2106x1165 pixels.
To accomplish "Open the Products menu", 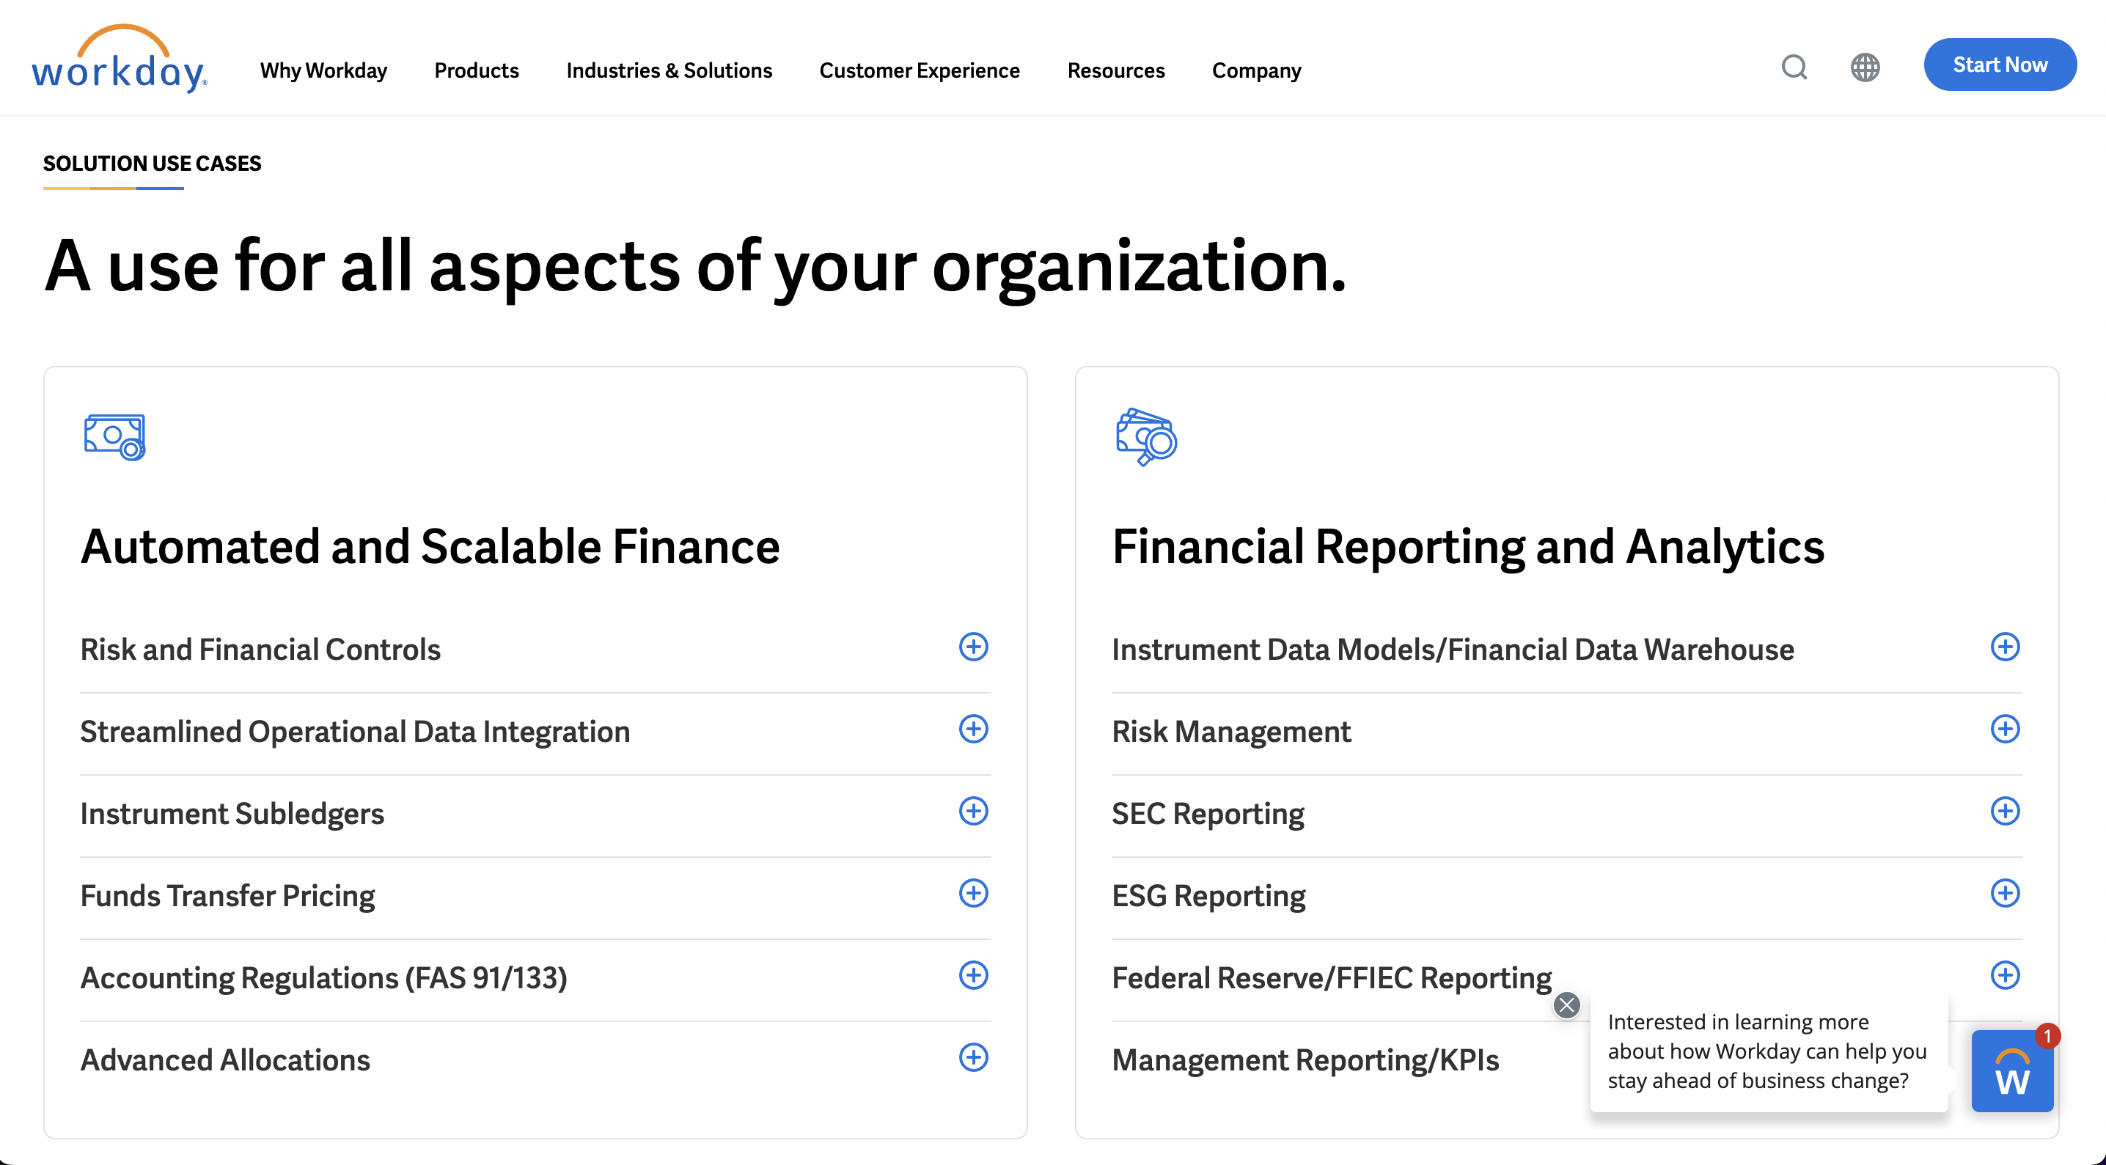I will pyautogui.click(x=476, y=70).
